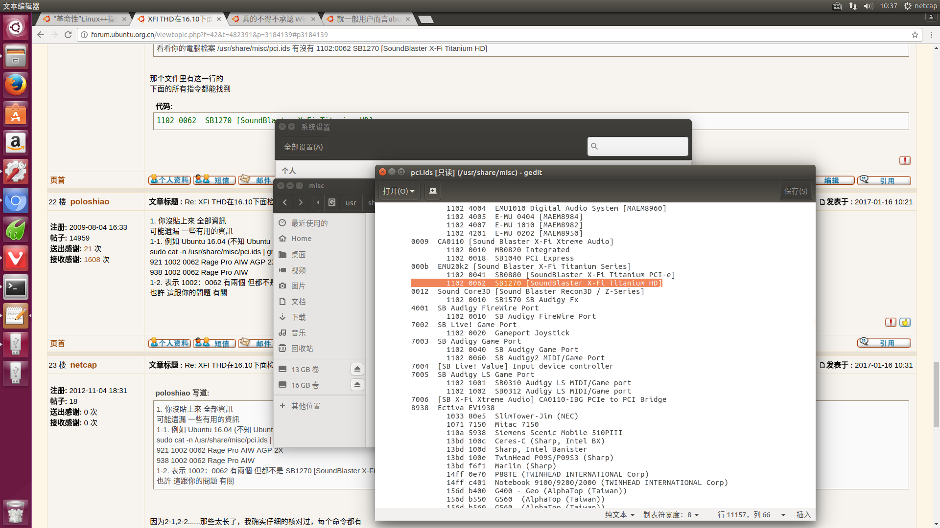Click usr path segment in file manager

click(x=351, y=202)
